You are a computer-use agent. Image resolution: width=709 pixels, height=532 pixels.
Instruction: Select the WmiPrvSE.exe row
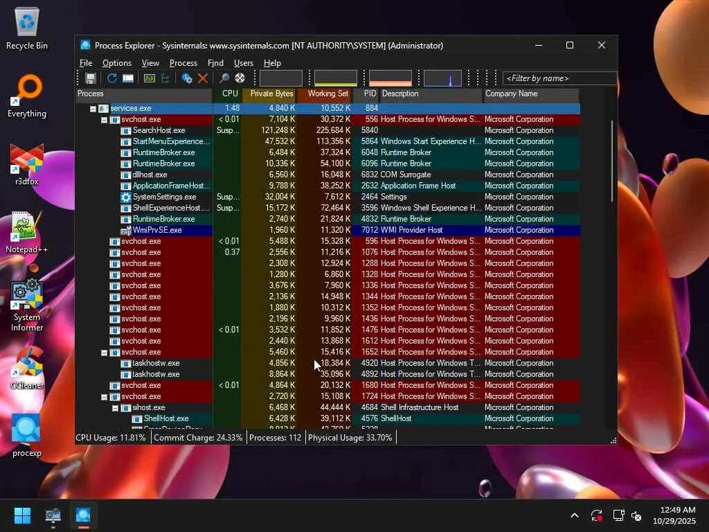tap(327, 230)
